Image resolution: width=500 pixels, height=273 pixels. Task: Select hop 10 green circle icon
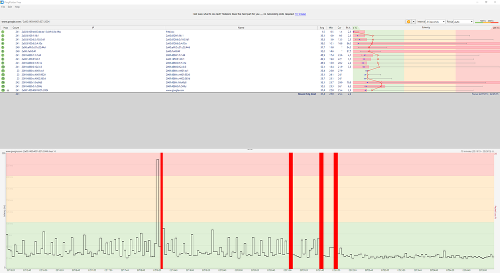[x=3, y=67]
